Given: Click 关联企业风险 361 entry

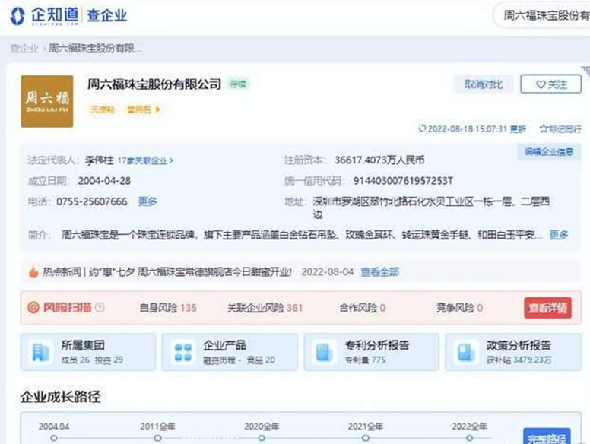Looking at the screenshot, I should [265, 308].
